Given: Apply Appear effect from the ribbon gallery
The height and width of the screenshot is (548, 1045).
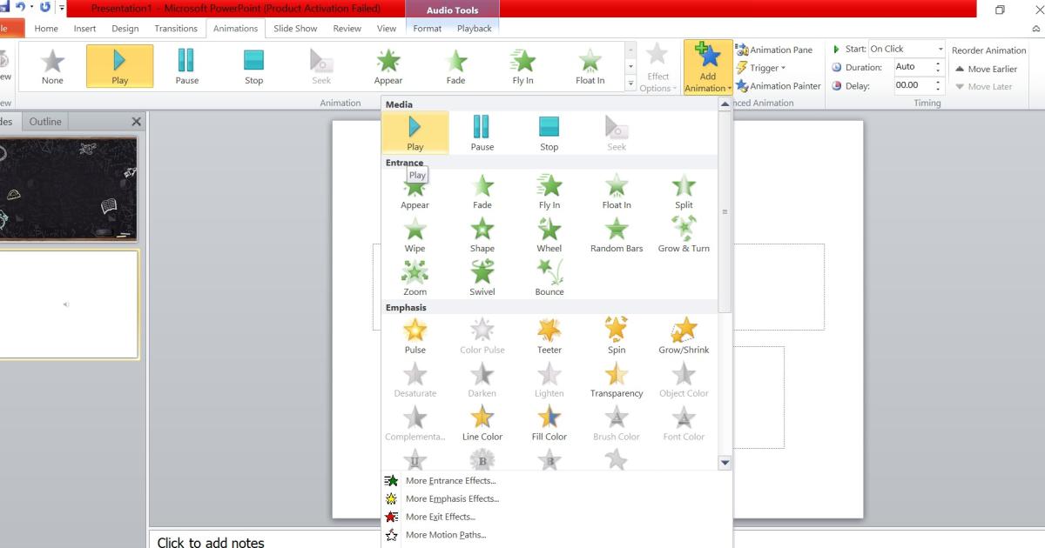Looking at the screenshot, I should coord(388,67).
